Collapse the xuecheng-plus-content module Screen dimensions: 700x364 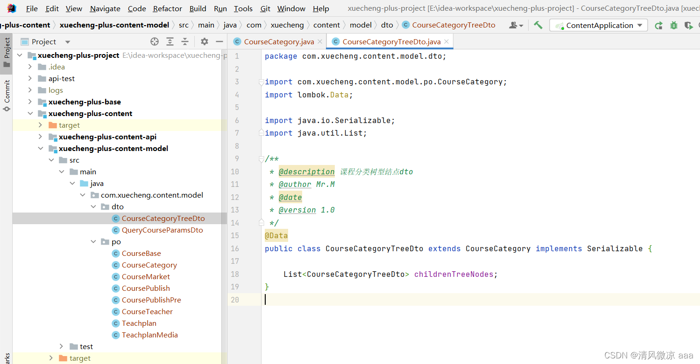(30, 114)
